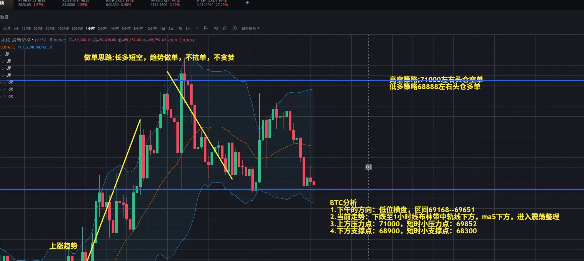
Task: Switch to the BNBUSDT 永续 tab
Action: (x=120, y=3)
